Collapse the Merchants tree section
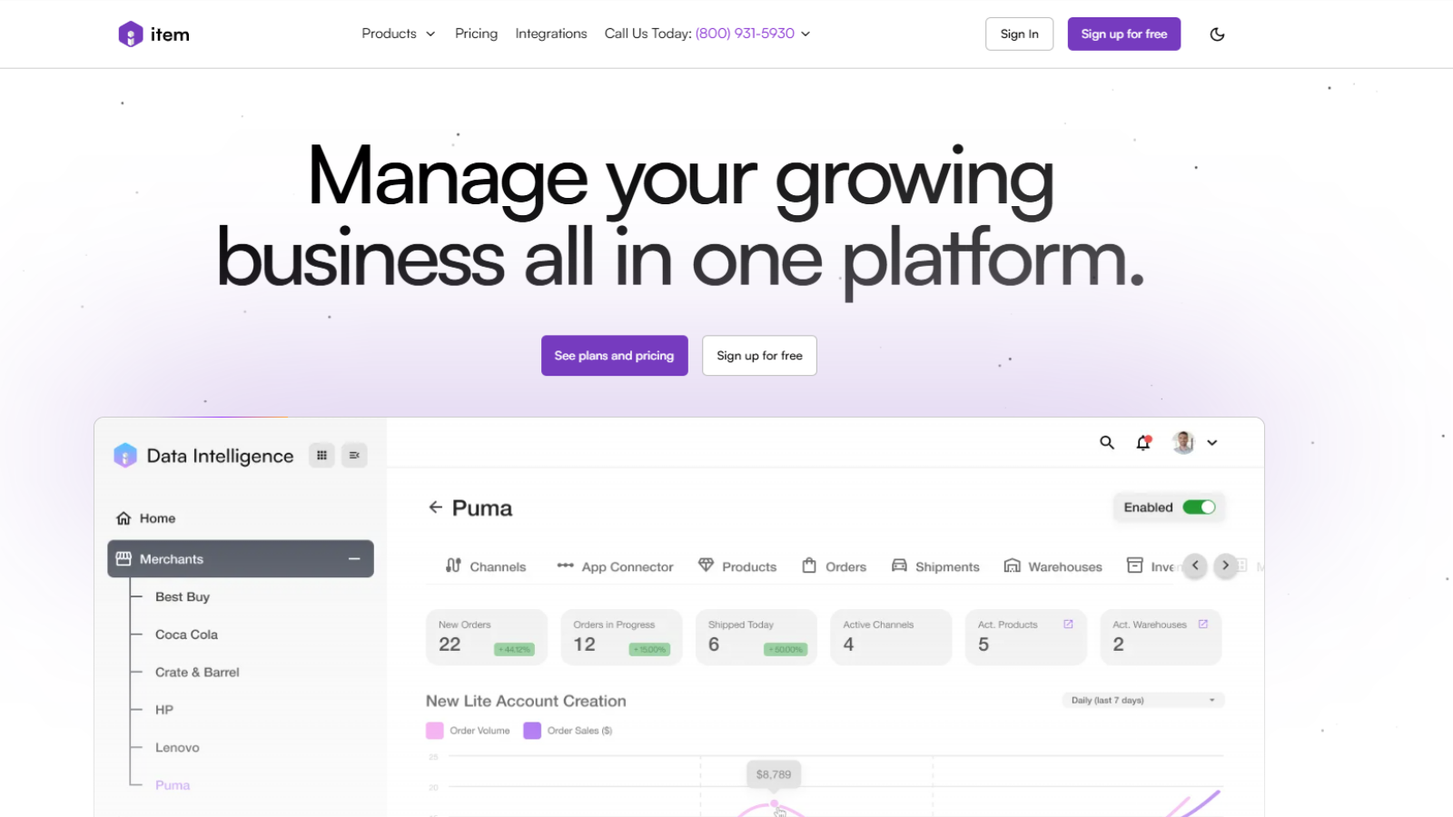1453x817 pixels. point(355,558)
